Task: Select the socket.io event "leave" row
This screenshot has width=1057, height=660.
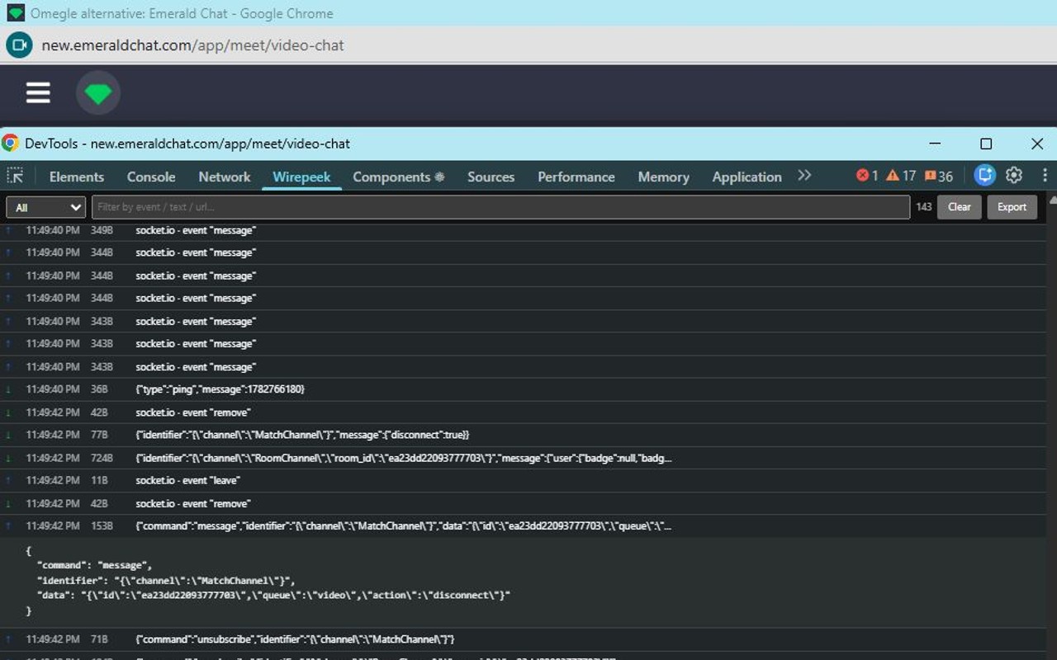Action: coord(523,480)
